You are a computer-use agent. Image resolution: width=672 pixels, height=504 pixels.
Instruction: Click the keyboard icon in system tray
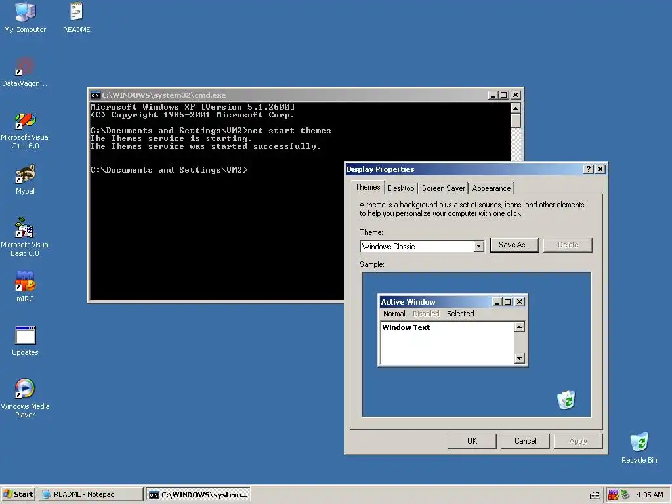[x=595, y=495]
